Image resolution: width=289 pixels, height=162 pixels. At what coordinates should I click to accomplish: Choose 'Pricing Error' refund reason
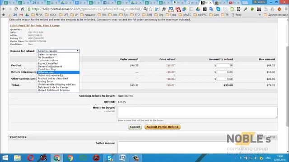click(58, 81)
